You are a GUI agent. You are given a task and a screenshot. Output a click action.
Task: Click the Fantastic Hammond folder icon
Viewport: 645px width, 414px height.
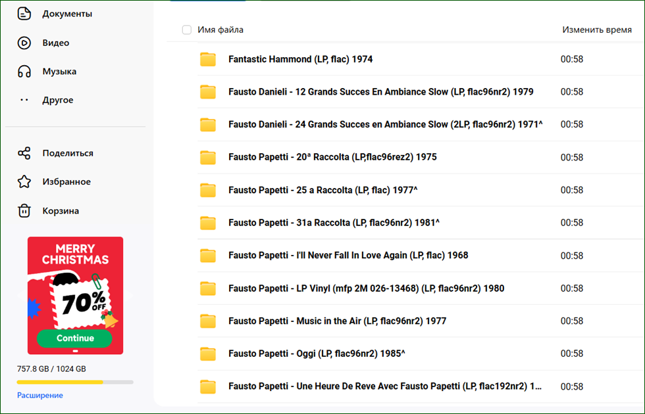coord(208,60)
